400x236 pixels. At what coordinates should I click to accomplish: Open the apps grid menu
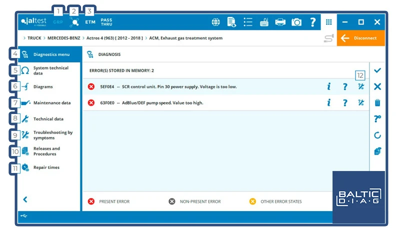(329, 22)
